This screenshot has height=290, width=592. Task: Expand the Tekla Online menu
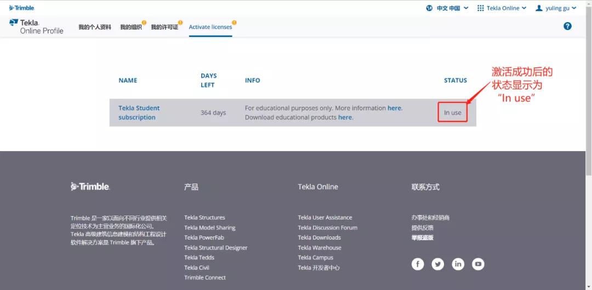[506, 8]
